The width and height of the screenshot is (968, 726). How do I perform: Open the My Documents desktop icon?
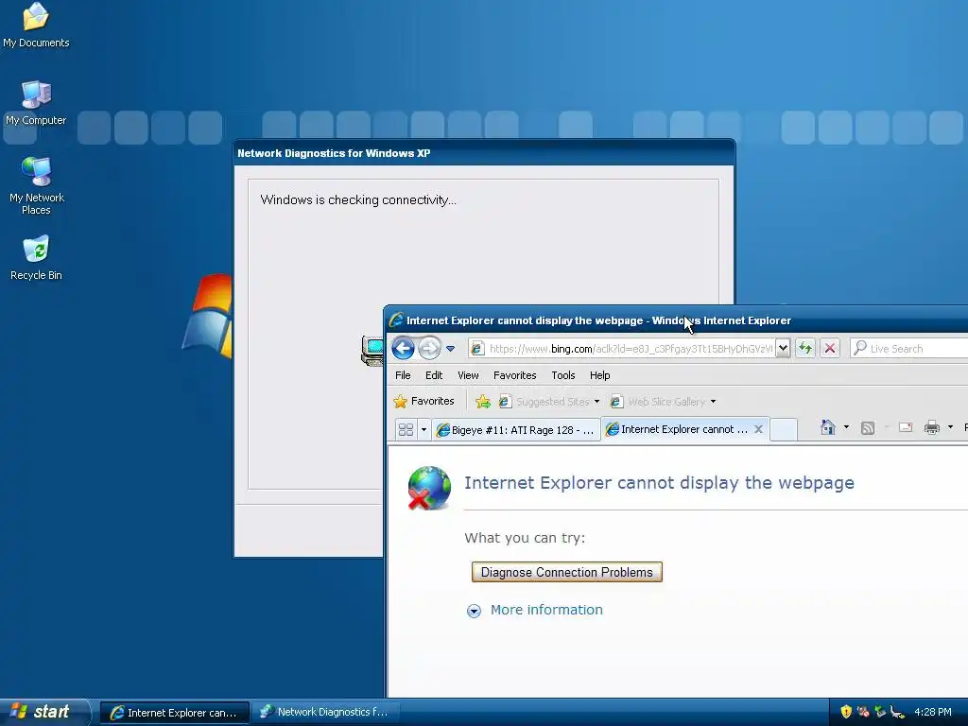(36, 25)
